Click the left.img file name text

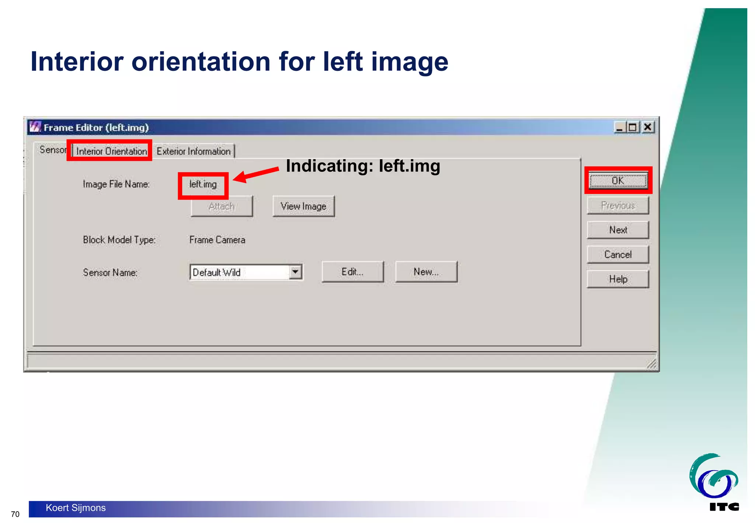[x=203, y=184]
